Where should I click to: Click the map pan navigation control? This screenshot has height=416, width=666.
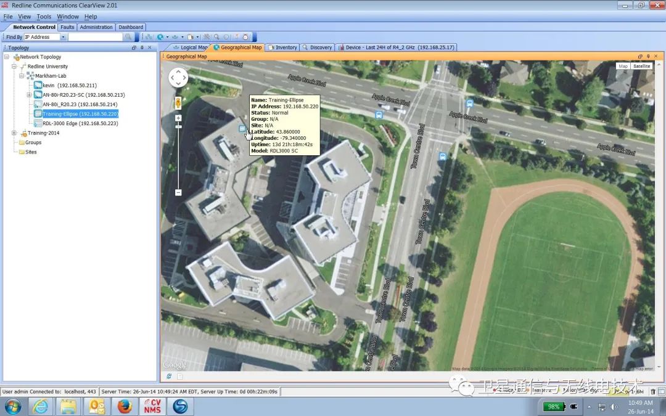[x=178, y=78]
